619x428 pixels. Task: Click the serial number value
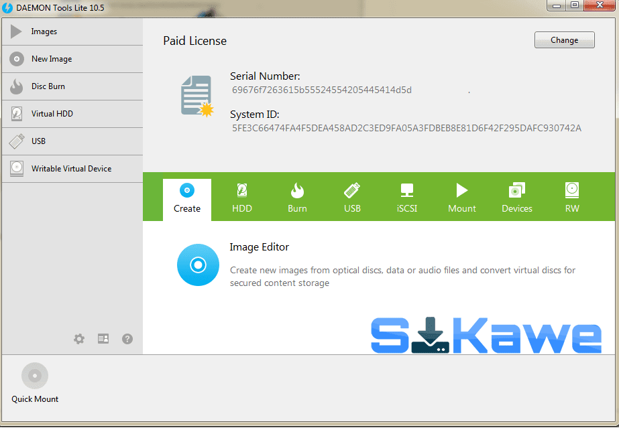click(x=322, y=90)
